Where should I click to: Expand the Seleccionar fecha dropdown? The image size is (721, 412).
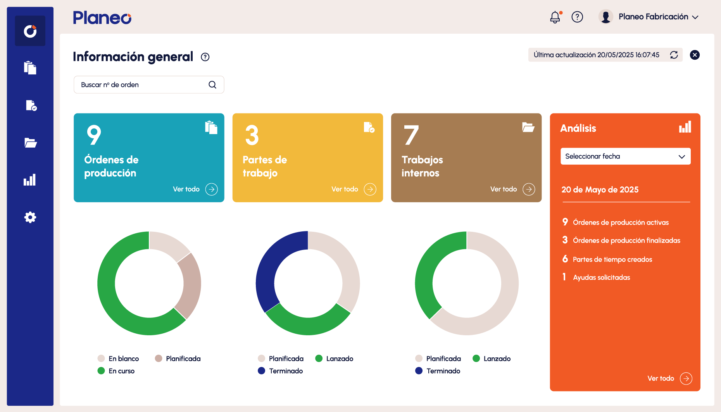pyautogui.click(x=625, y=156)
